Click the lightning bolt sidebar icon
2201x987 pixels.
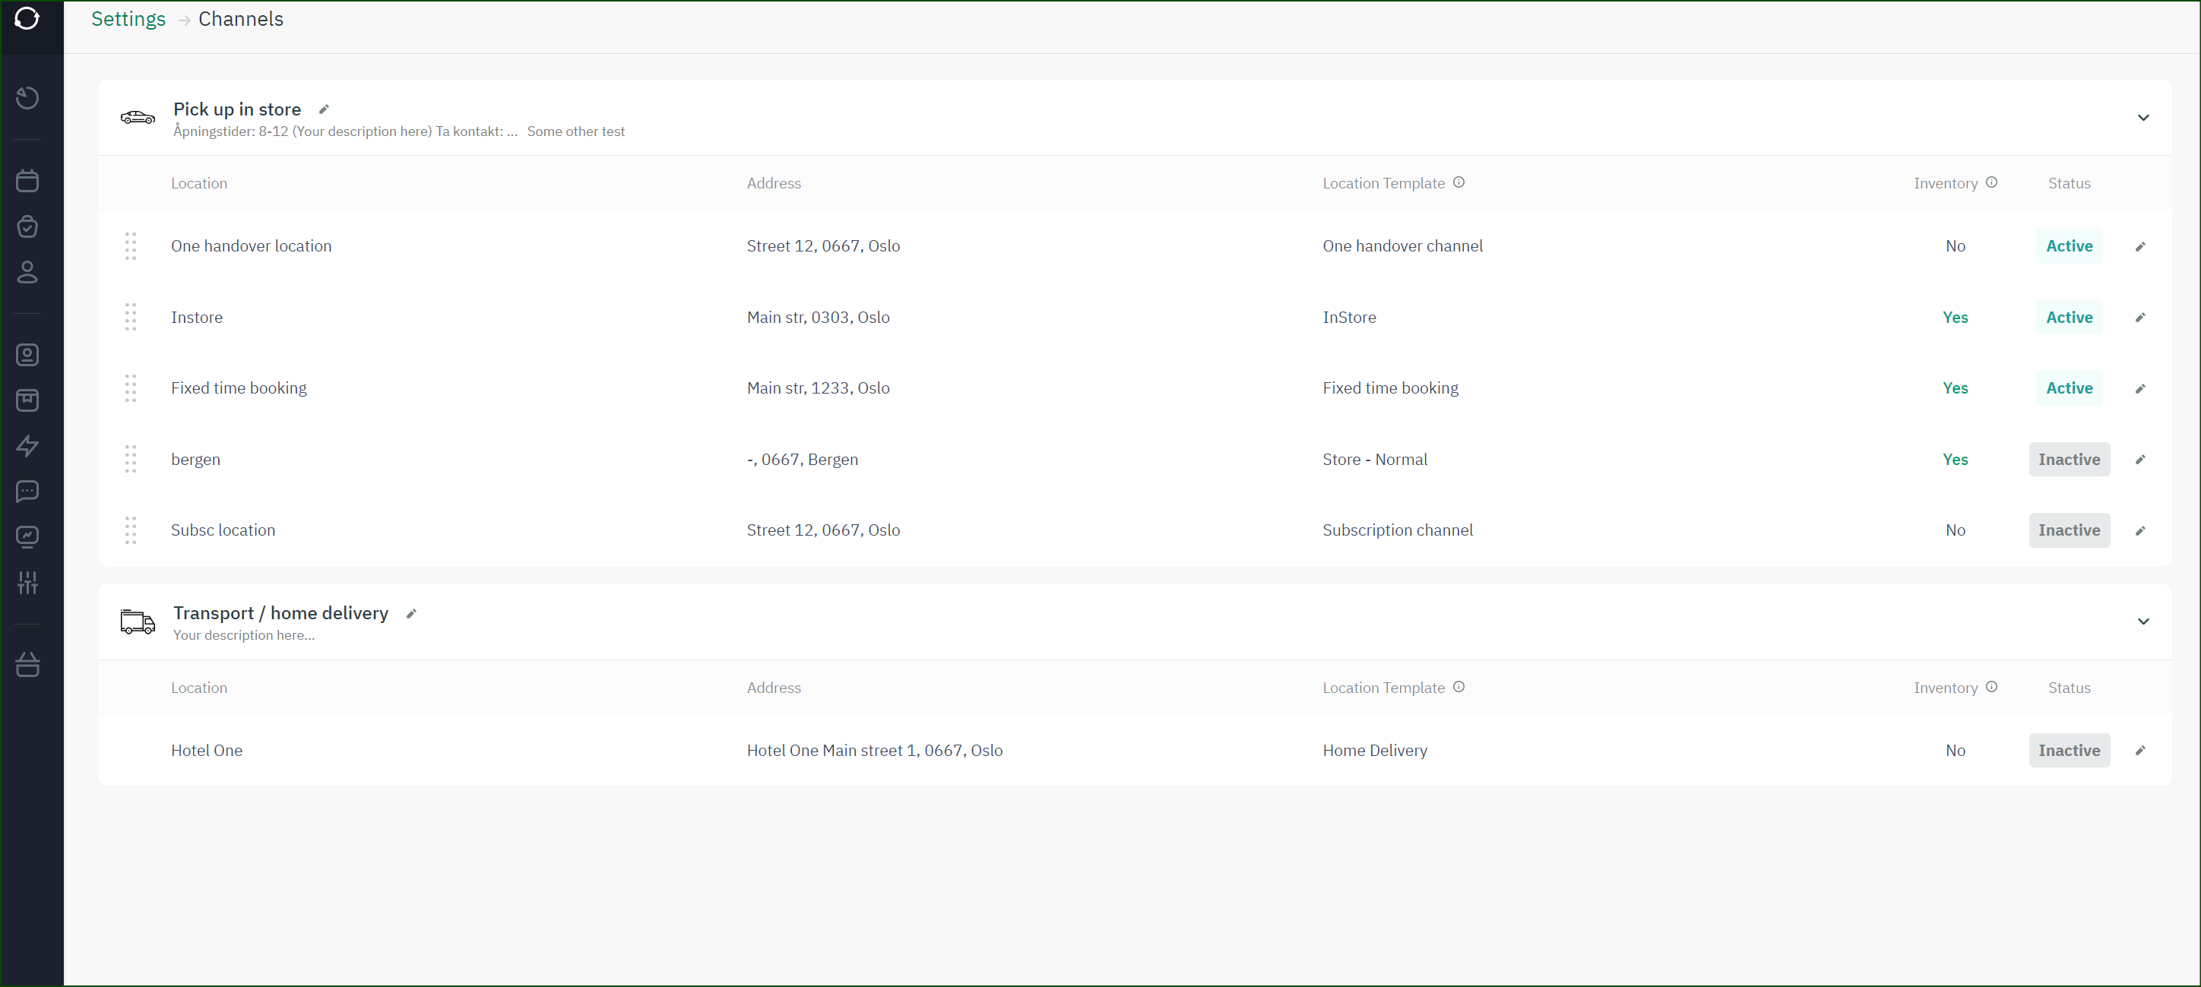27,446
